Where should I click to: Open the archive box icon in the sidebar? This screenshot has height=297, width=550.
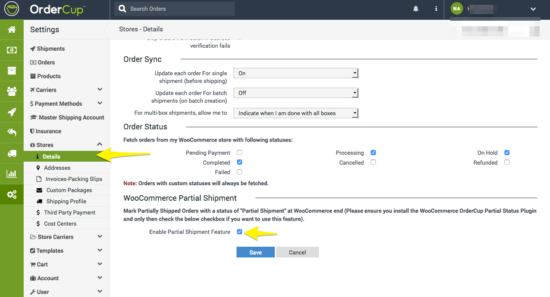click(x=12, y=70)
